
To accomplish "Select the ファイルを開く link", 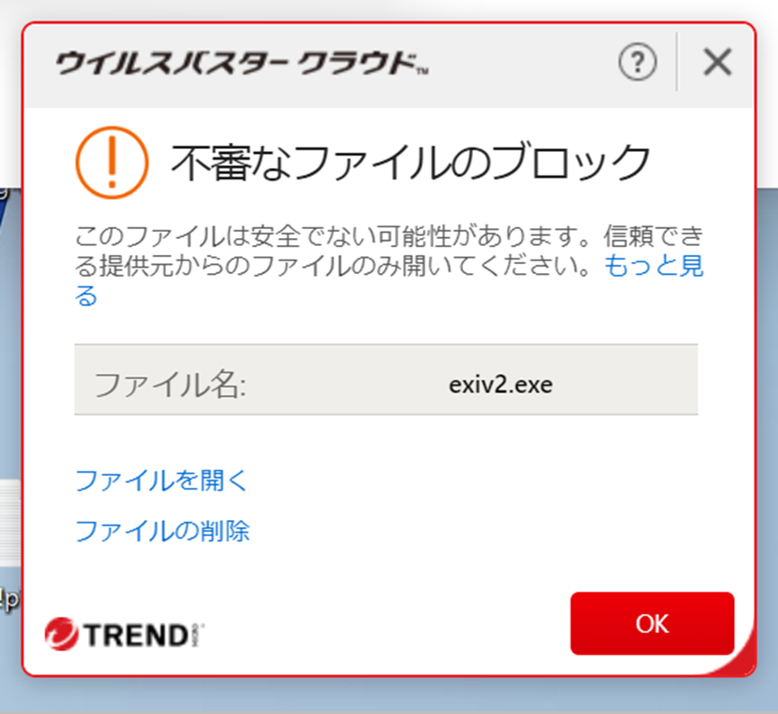I will 162,480.
